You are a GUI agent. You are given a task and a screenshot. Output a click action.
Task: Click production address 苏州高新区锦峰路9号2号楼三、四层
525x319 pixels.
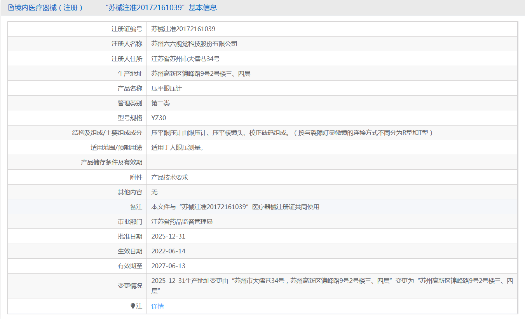pos(201,73)
